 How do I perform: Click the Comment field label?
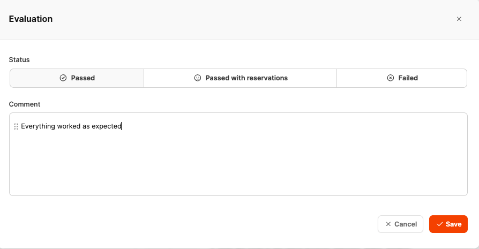click(x=25, y=104)
